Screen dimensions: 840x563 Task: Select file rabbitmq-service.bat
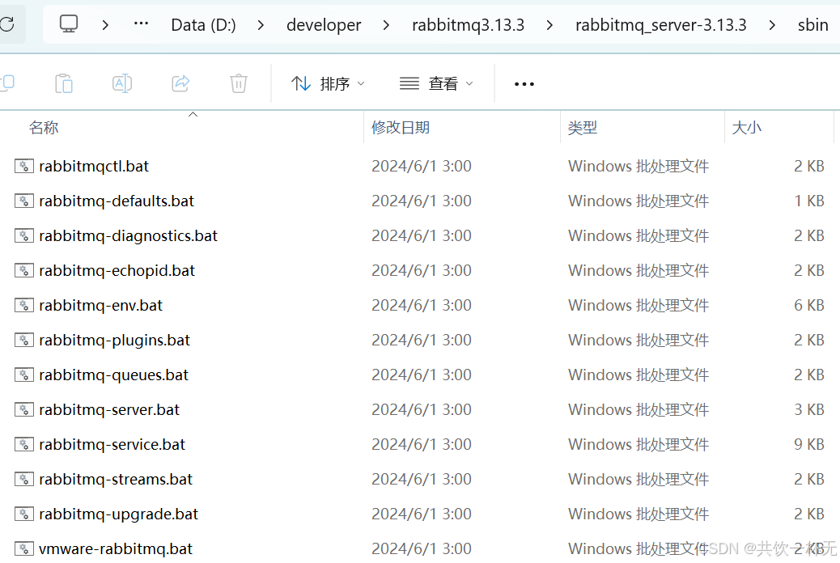tap(112, 445)
